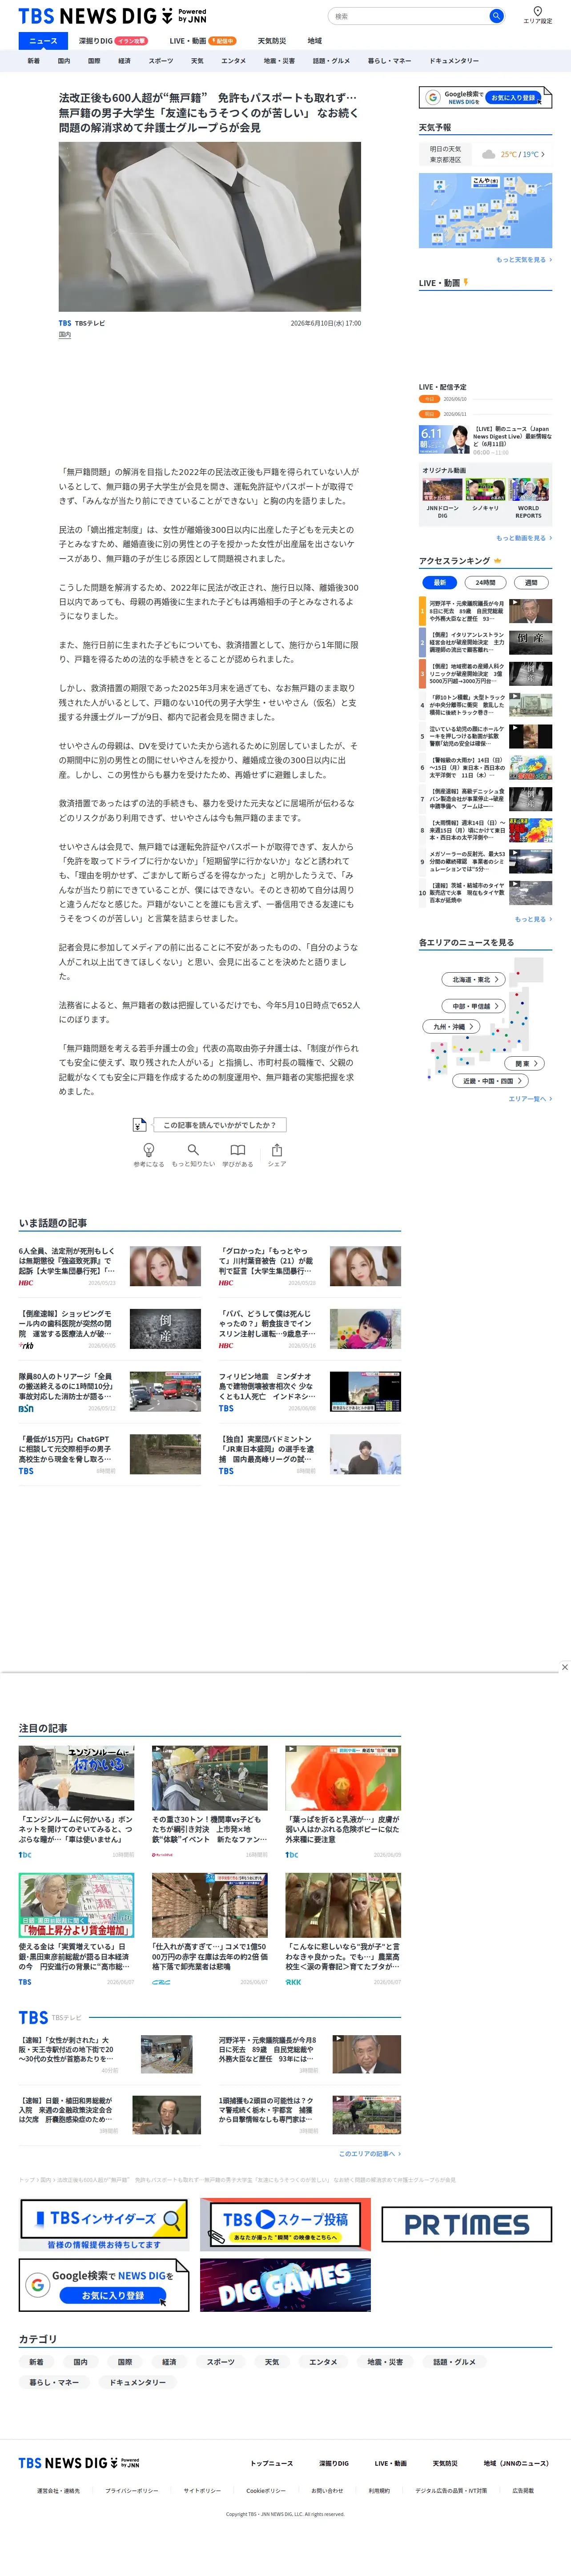This screenshot has width=571, height=2576.
Task: Click the ドキュメンタリー category chip at bottom
Action: (x=138, y=2382)
